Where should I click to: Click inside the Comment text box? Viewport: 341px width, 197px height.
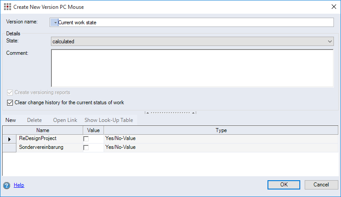(192, 68)
